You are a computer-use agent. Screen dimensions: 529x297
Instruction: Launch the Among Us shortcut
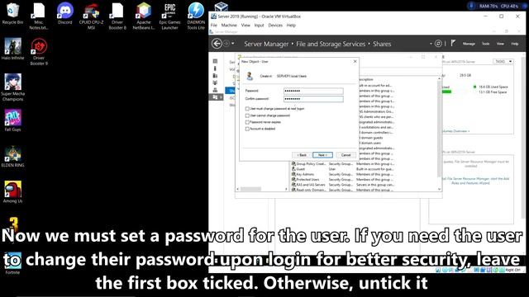[x=13, y=192]
